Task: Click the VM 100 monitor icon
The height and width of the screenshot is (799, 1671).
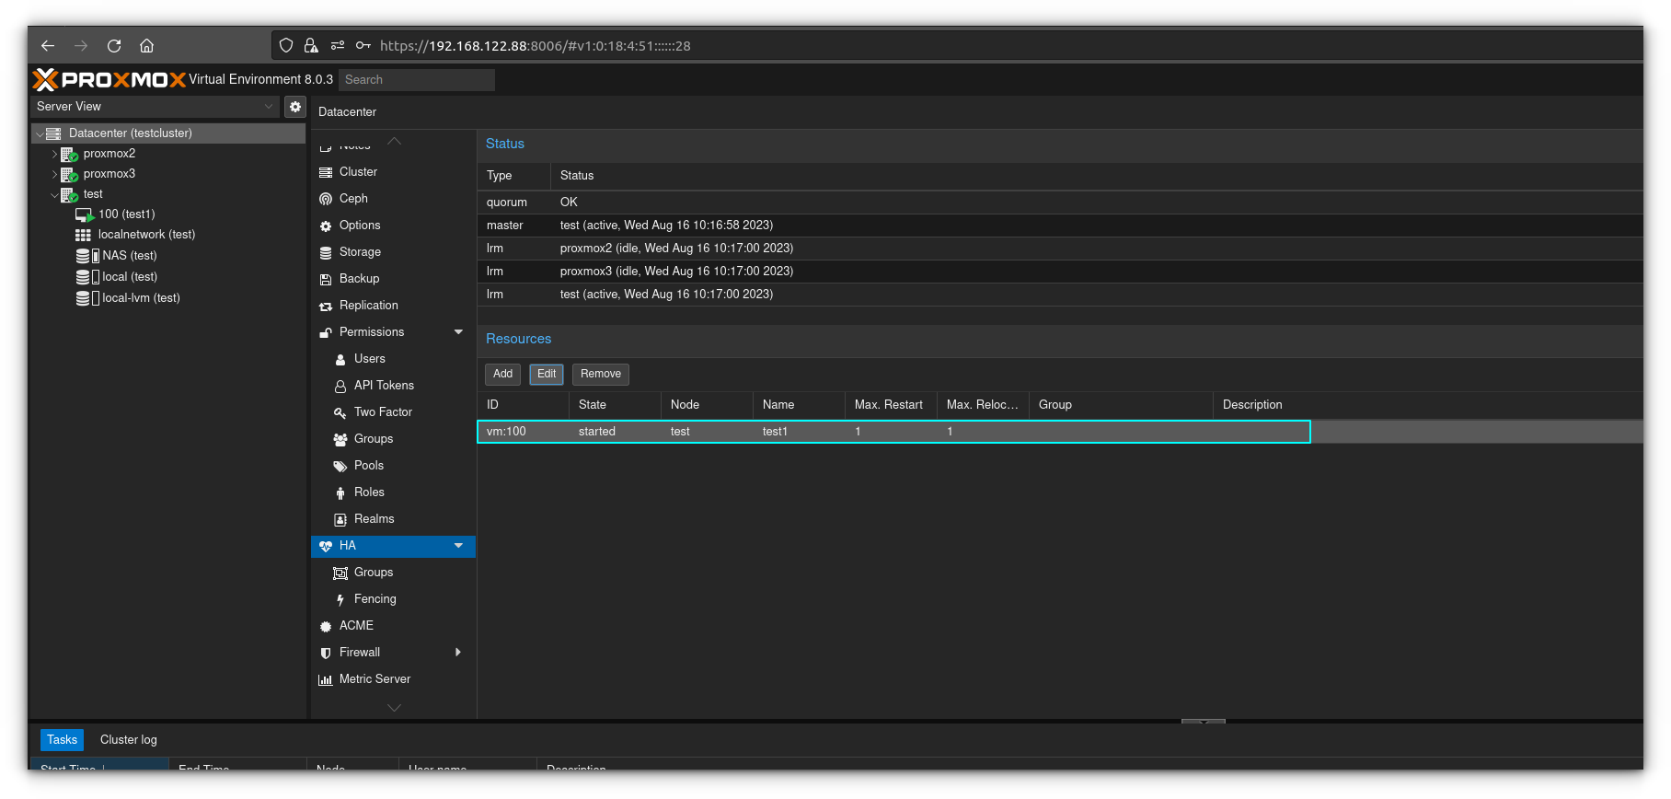Action: tap(85, 214)
